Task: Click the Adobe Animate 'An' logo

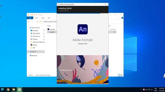Action: tap(82, 29)
